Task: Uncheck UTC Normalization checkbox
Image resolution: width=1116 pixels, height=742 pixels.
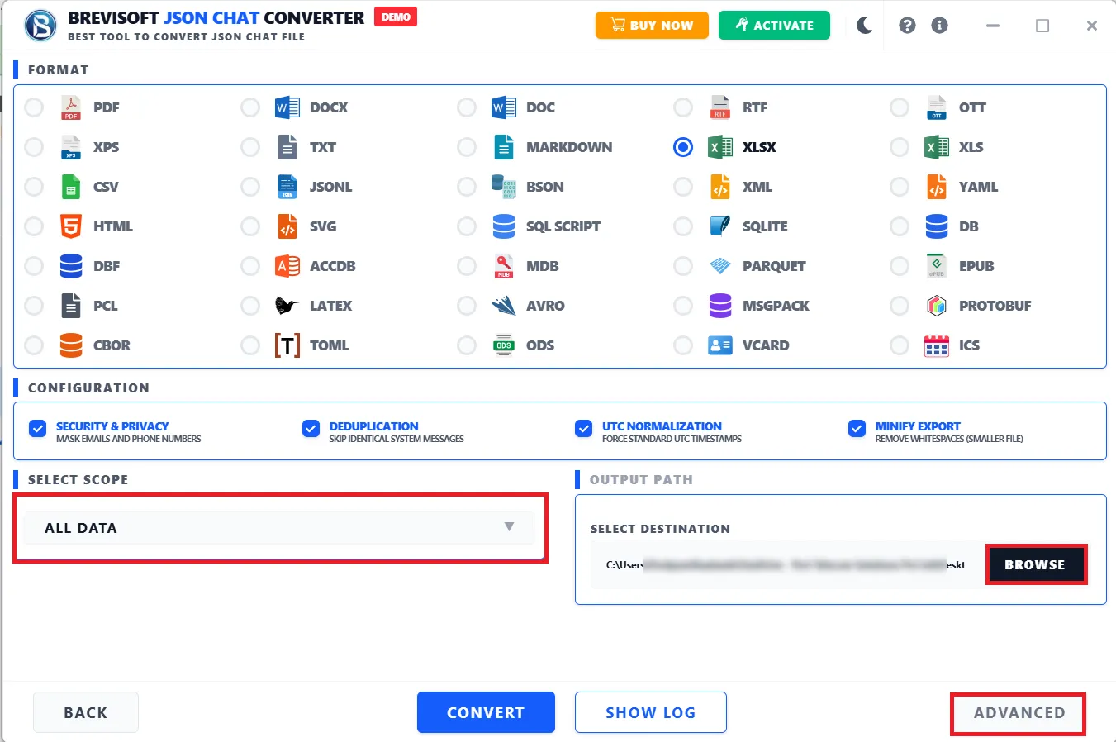Action: 583,428
